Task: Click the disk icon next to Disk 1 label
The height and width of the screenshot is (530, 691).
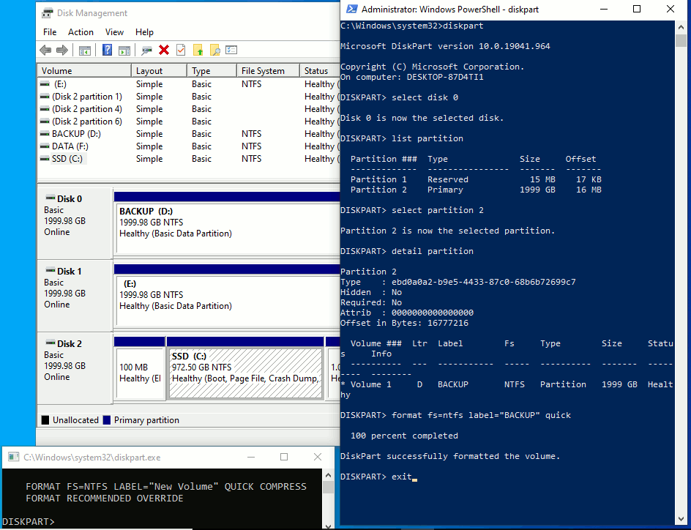Action: click(51, 271)
